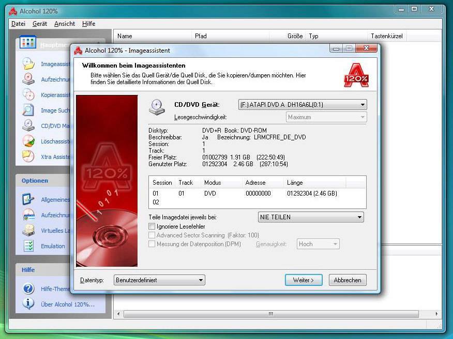Open the Gerät menu

(40, 24)
